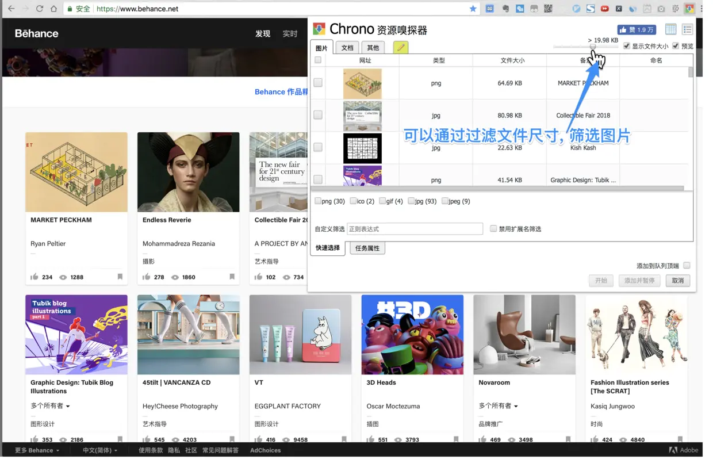Check the Kish Kash image row
Screen dimensions: 713x467
coord(318,147)
